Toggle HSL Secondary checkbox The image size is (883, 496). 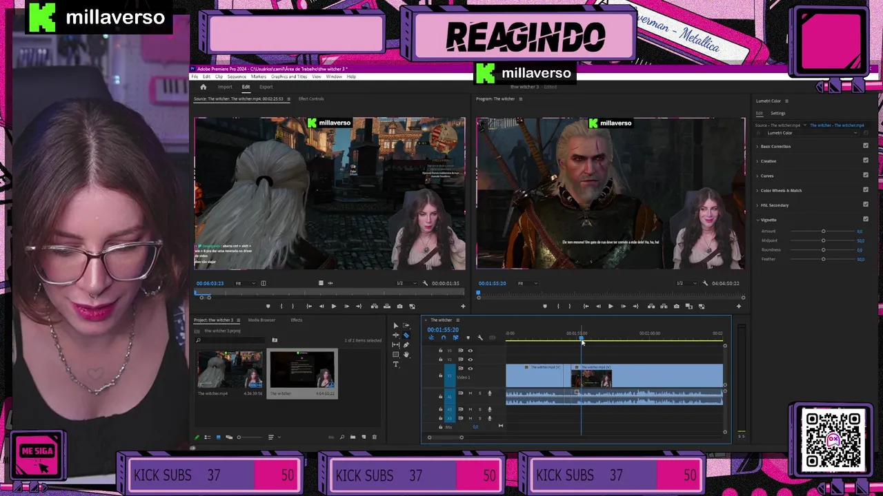pyautogui.click(x=866, y=204)
